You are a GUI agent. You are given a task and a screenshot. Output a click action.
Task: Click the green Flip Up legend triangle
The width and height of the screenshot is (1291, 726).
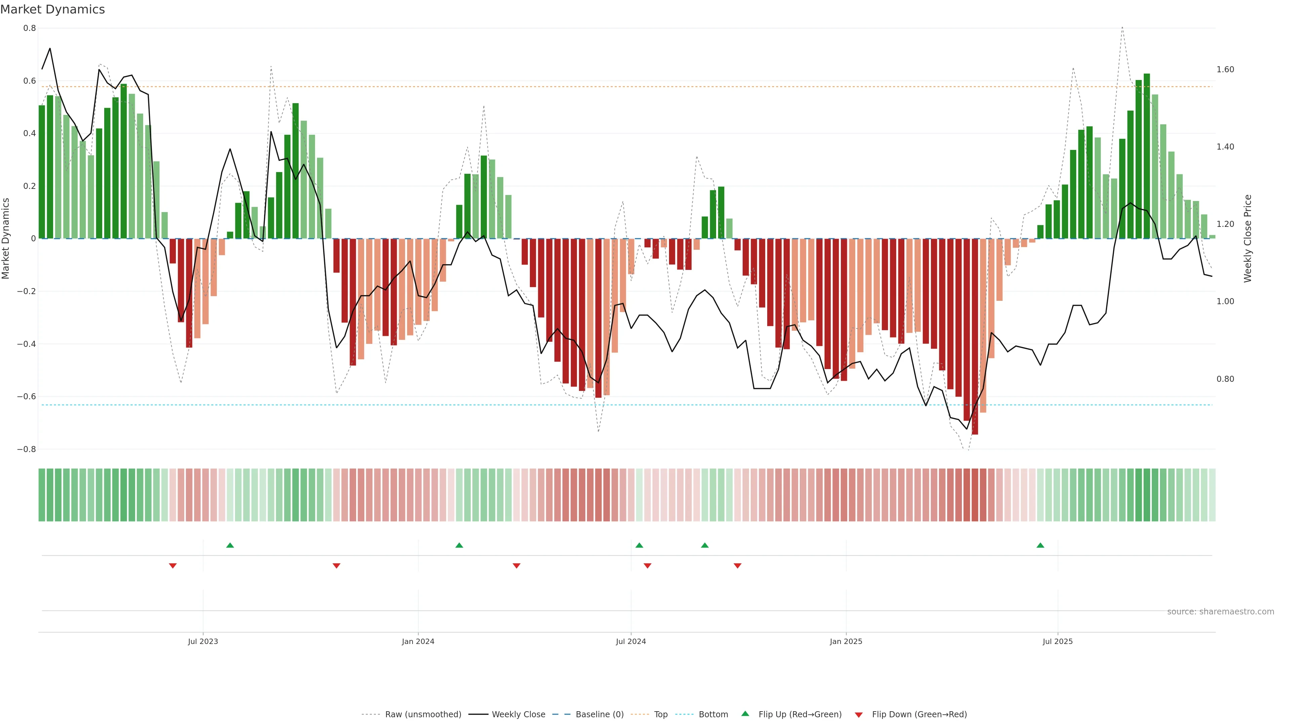pos(745,714)
